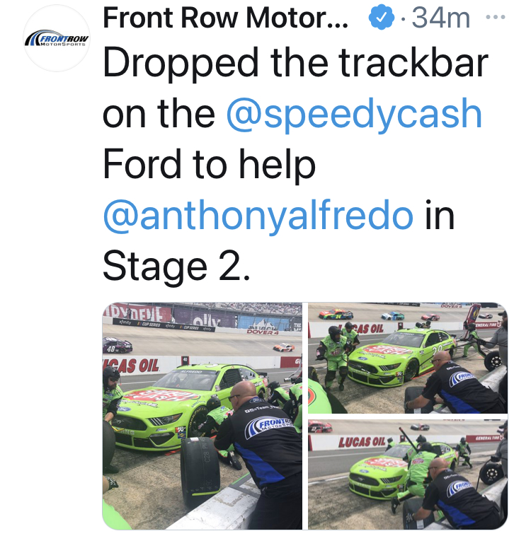Screen dimensions: 531x536
Task: Open the 34m timestamp link
Action: 441,18
